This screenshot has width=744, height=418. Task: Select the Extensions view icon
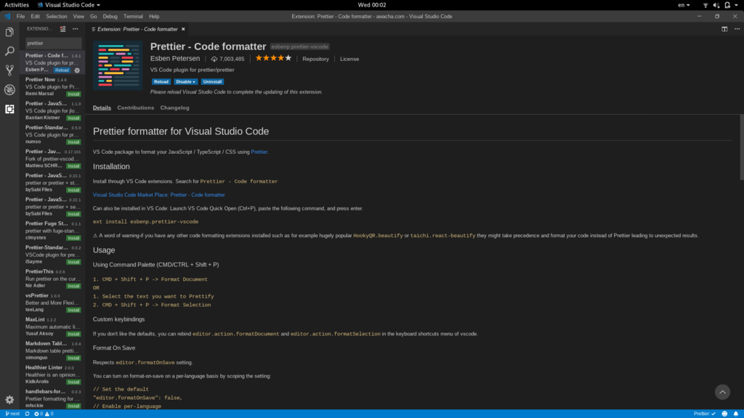pyautogui.click(x=9, y=109)
